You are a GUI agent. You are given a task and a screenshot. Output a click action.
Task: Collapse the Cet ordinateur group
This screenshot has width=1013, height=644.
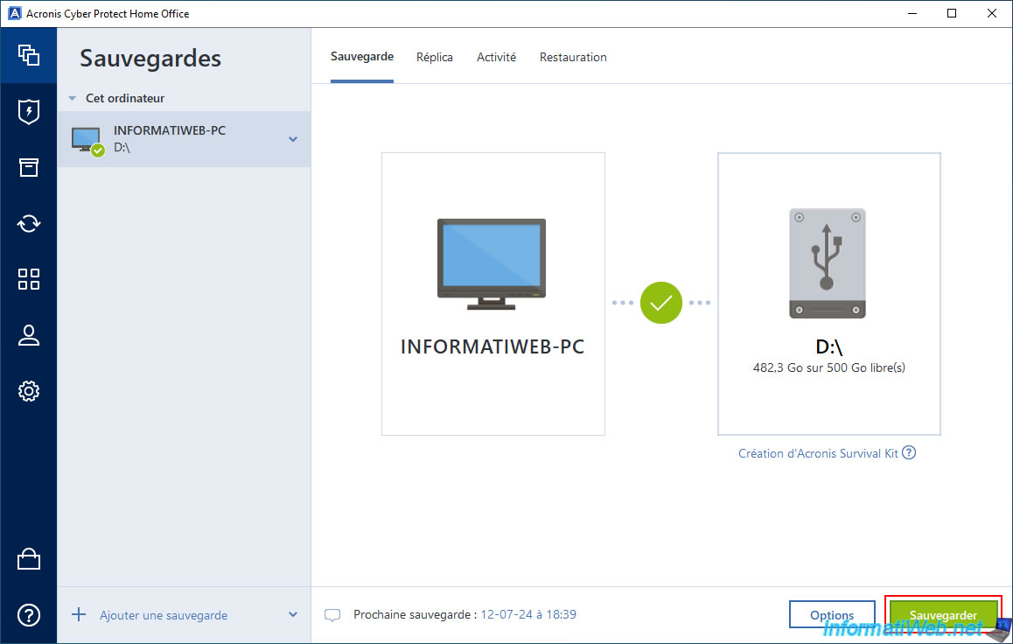click(x=73, y=98)
